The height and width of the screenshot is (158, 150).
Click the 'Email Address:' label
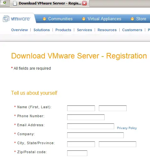[31, 125]
